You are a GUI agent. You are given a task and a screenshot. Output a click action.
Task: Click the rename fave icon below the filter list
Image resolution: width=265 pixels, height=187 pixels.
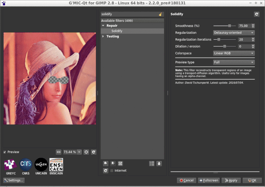120,164
